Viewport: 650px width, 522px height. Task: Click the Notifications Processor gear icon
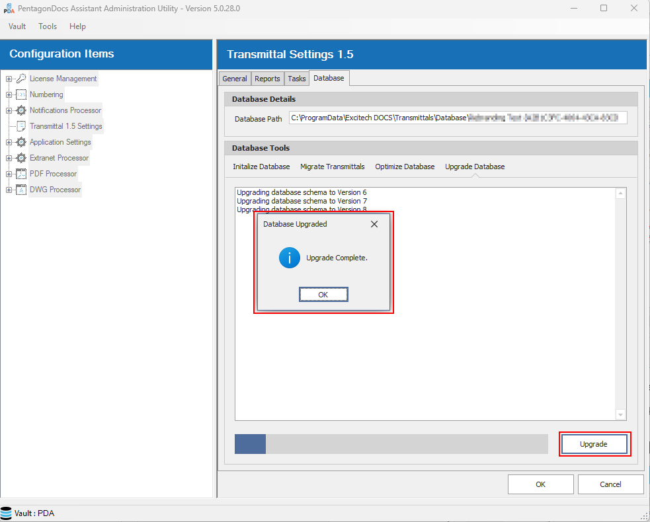(x=21, y=110)
